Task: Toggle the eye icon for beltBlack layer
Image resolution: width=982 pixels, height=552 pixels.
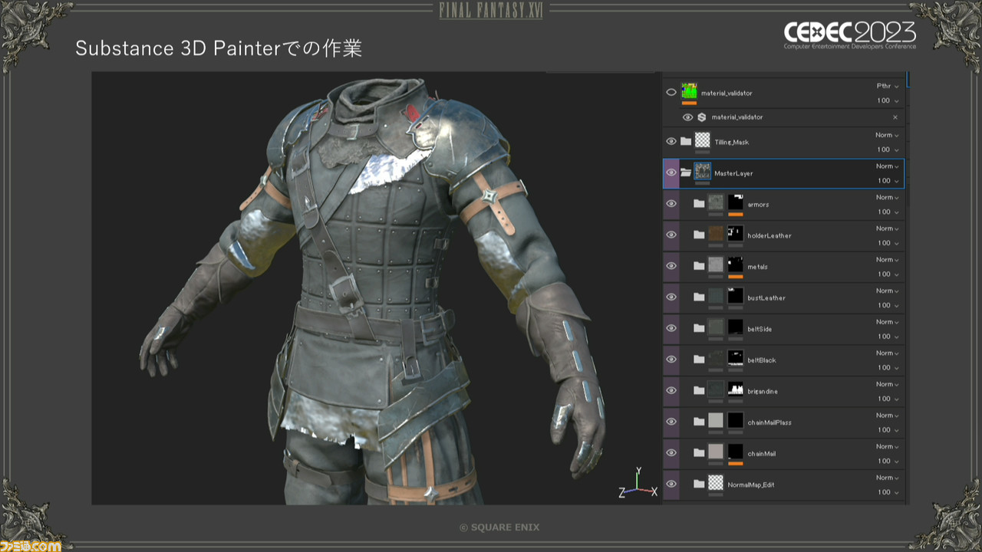Action: 671,360
